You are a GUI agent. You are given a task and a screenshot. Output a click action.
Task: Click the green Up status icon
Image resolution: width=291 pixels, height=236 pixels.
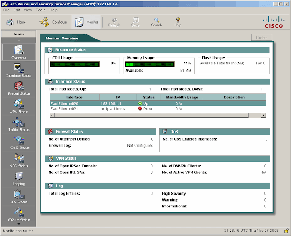click(140, 103)
